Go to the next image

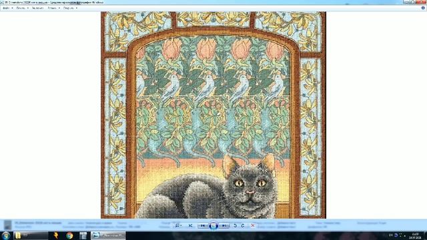click(x=224, y=225)
